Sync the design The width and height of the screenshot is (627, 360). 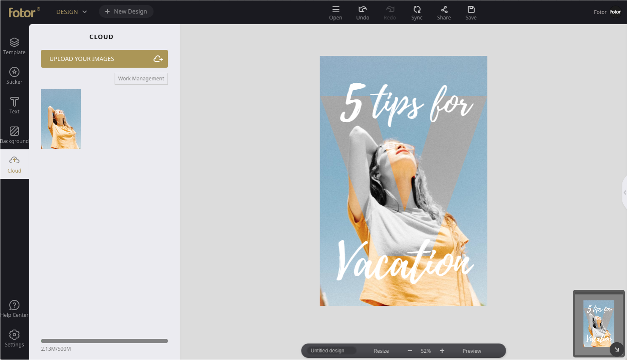[x=417, y=13]
